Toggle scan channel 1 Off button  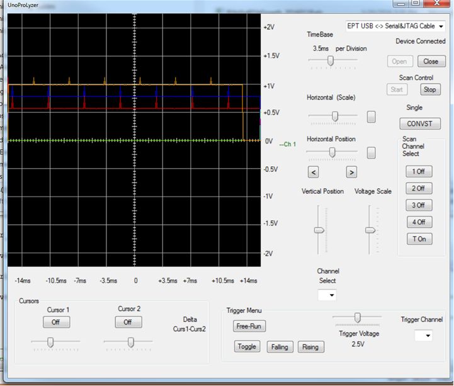pos(419,171)
